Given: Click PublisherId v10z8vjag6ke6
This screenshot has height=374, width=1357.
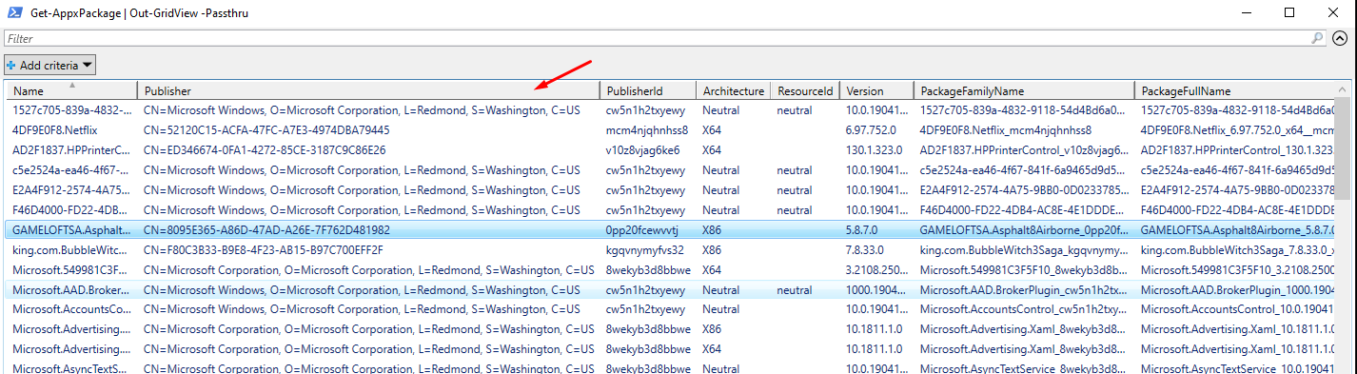Looking at the screenshot, I should coord(642,150).
